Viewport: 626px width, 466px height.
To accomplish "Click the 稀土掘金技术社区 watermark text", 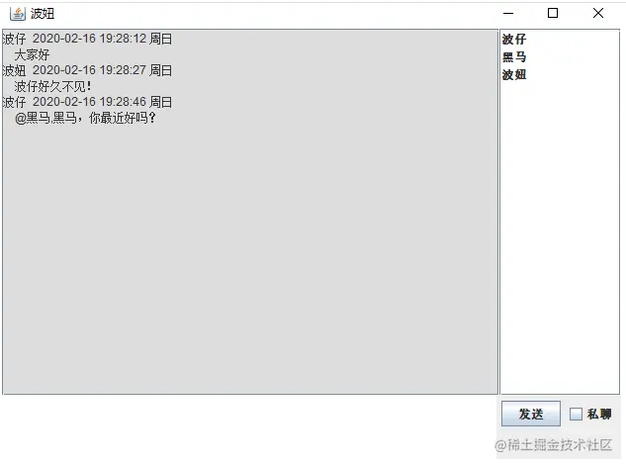I will 554,445.
